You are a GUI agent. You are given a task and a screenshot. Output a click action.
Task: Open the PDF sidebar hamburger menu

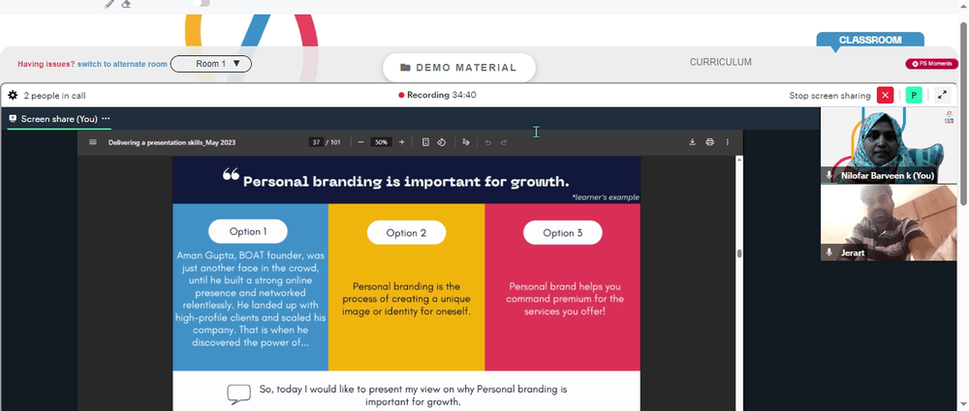point(93,142)
